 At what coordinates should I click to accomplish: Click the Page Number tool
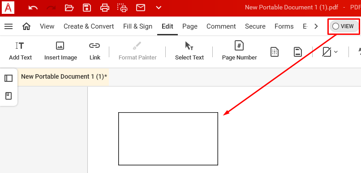pos(239,51)
